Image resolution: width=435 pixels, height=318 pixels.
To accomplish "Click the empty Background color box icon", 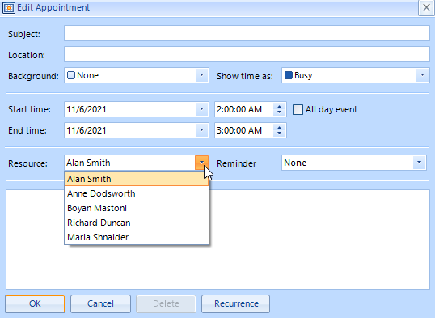I will pos(71,75).
